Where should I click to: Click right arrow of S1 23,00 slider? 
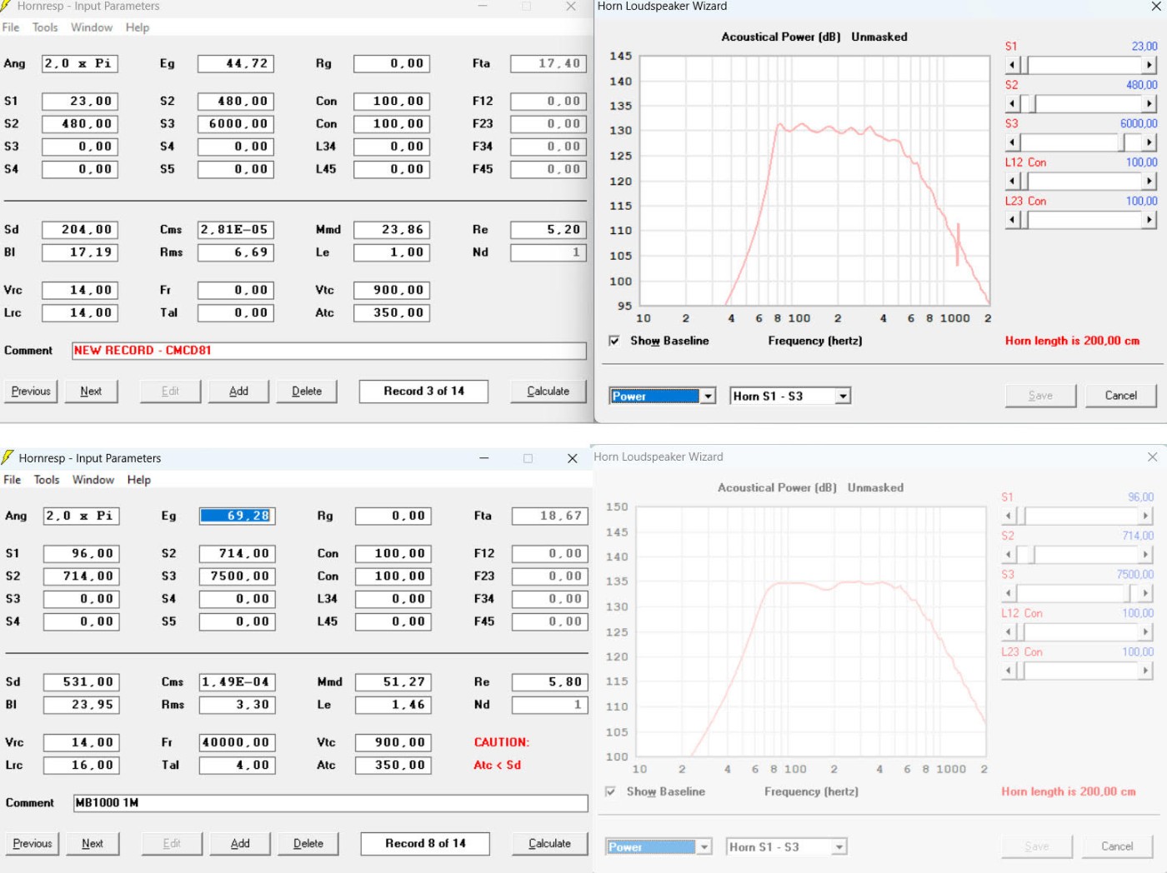(1149, 65)
